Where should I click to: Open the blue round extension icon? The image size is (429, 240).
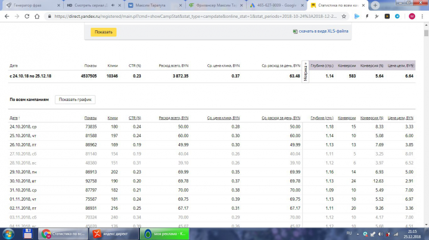397,17
